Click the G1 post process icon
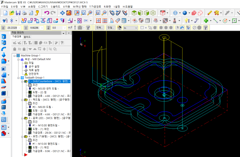Image resolution: width=240 pixels, height=157 pixels. pyautogui.click(x=45, y=43)
